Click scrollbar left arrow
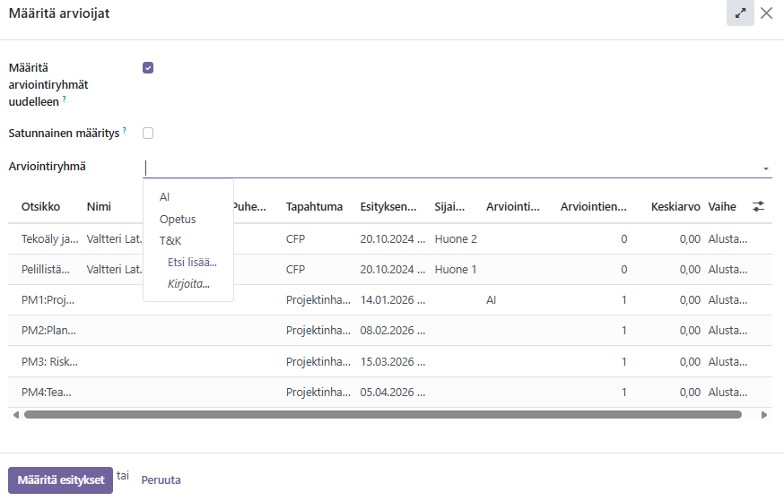 (14, 415)
